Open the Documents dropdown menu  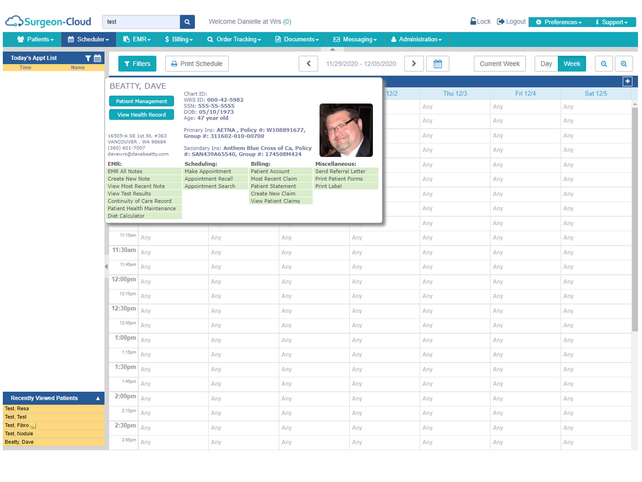297,39
